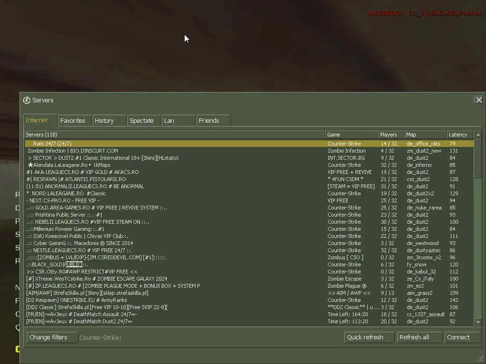
Task: Click game entry Zombus [ CSO ]
Action: (346, 257)
